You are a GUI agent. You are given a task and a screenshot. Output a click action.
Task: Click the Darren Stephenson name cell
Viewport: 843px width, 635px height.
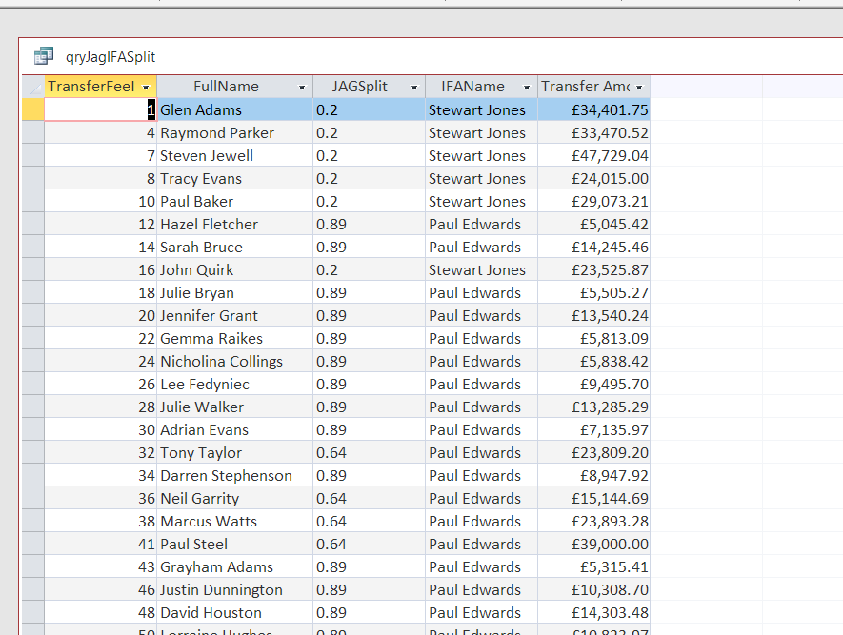[235, 475]
